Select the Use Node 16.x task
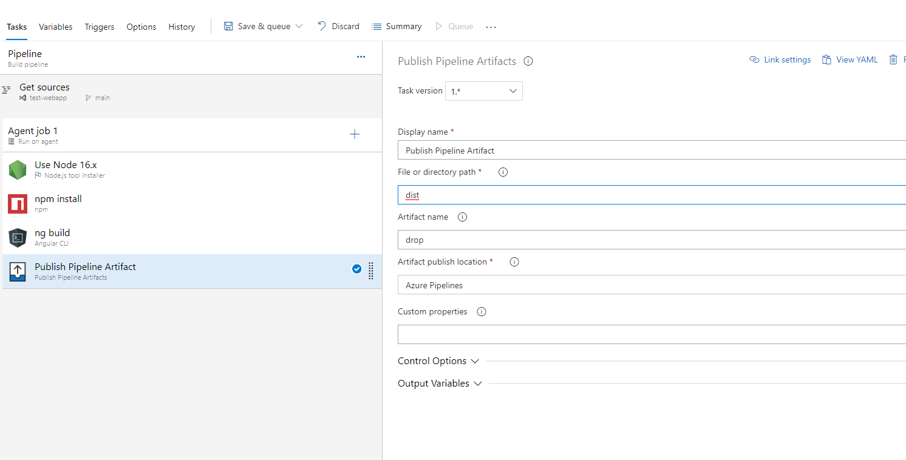 point(192,169)
